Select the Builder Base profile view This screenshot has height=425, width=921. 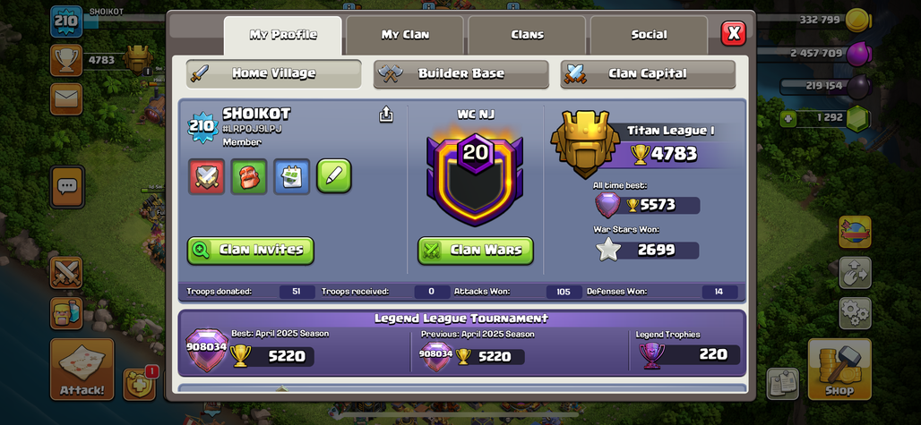pyautogui.click(x=461, y=74)
